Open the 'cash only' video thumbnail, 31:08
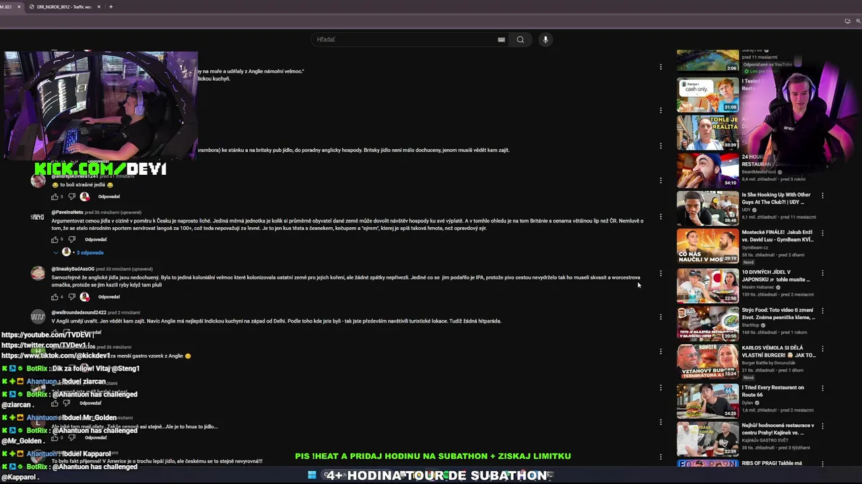The image size is (862, 484). pos(708,95)
